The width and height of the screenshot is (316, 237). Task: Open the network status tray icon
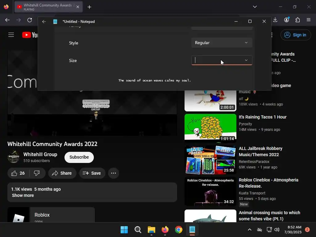269,230
